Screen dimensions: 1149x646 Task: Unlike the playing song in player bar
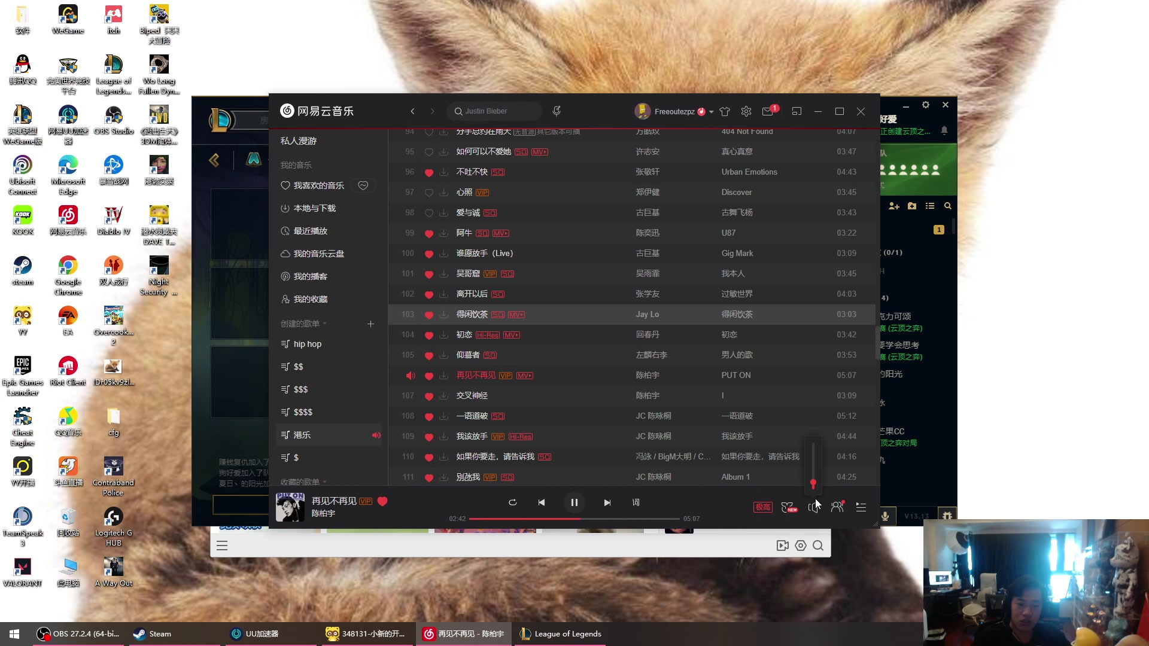(x=382, y=501)
